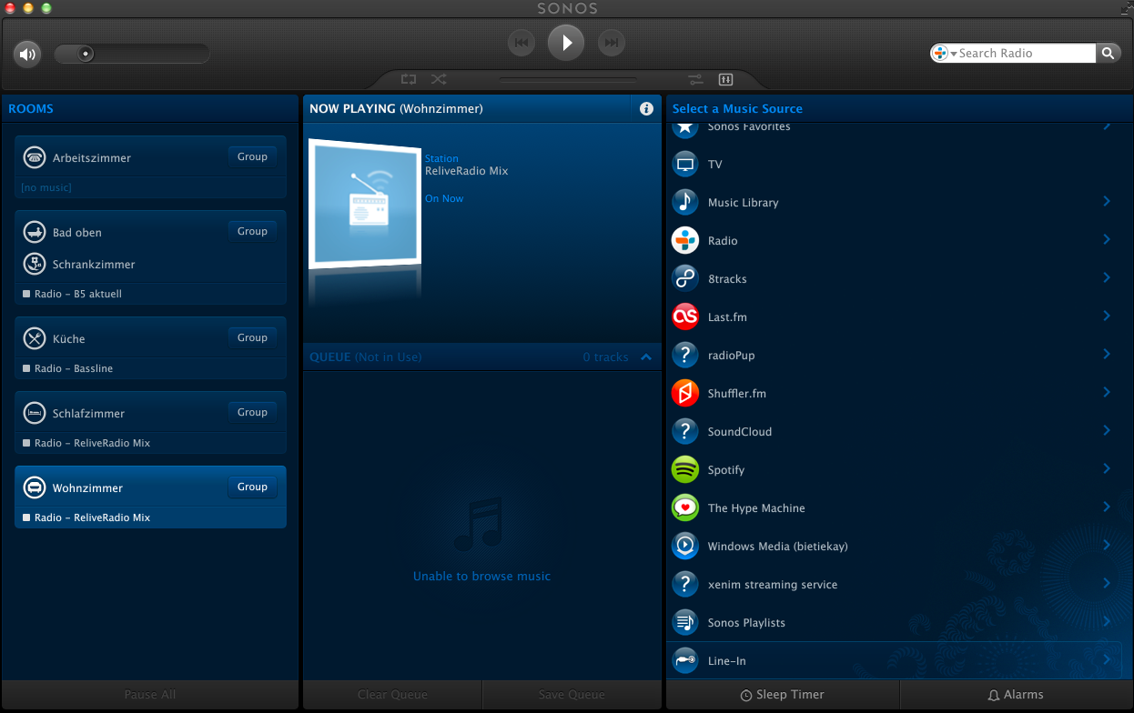
Task: Open Alarms
Action: coord(1016,695)
